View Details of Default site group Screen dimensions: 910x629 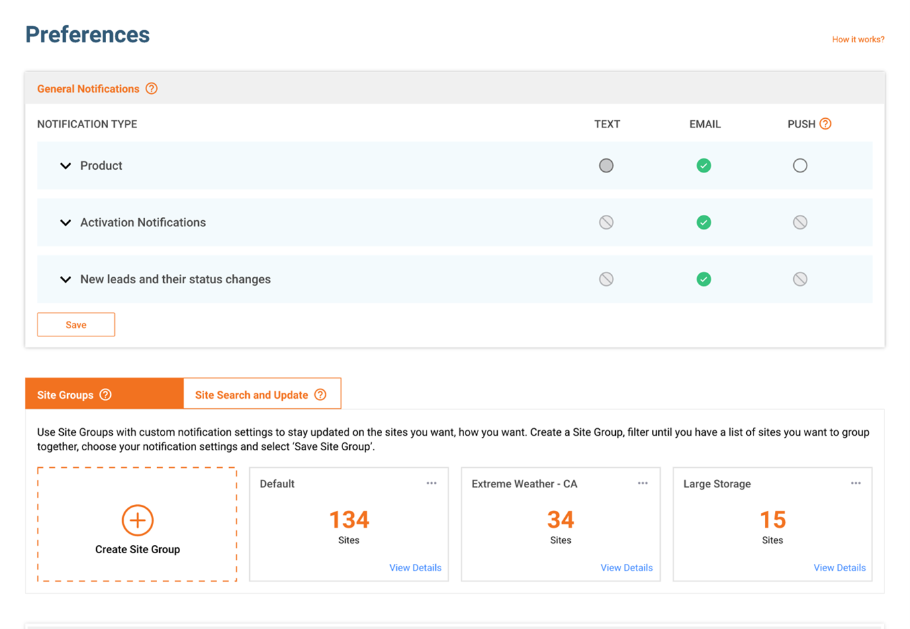tap(415, 568)
